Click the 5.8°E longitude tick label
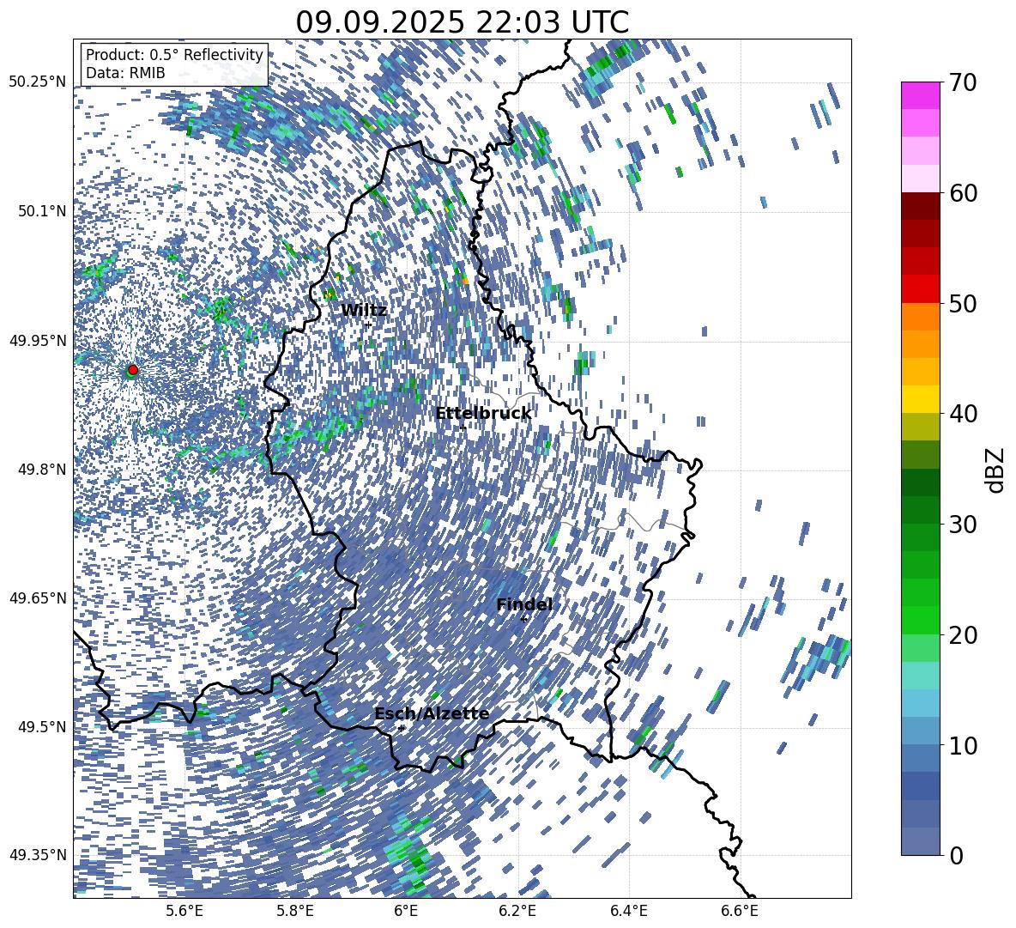Viewport: 1016px width, 928px height. [x=295, y=912]
